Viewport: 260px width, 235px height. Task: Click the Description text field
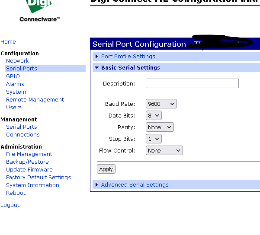[192, 83]
